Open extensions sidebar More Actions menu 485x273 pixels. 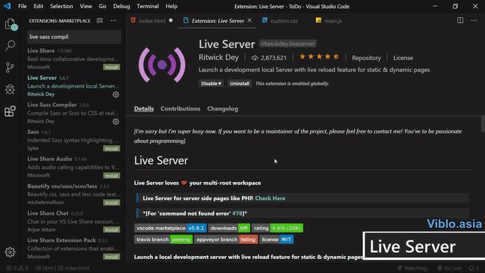pyautogui.click(x=114, y=21)
